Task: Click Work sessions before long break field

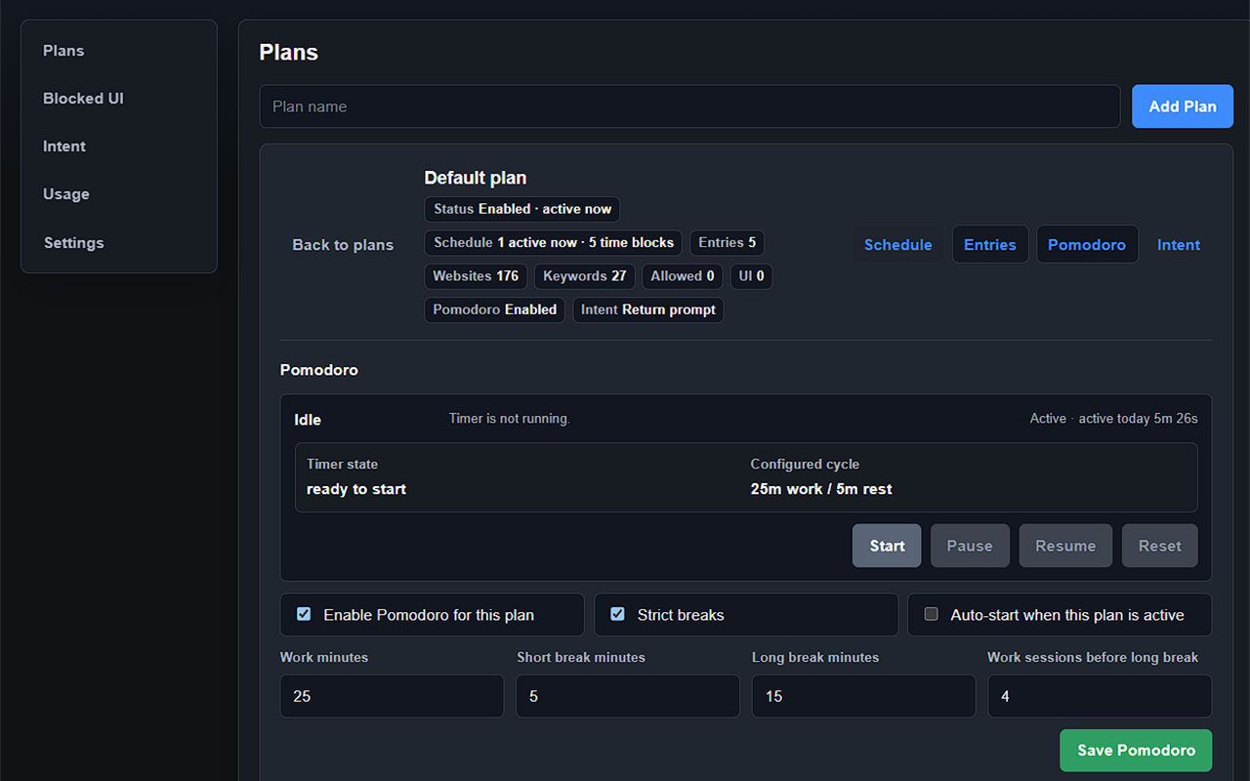Action: click(1100, 696)
